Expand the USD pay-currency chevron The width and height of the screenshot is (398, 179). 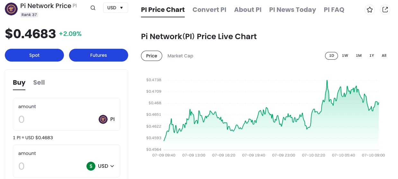pos(112,166)
